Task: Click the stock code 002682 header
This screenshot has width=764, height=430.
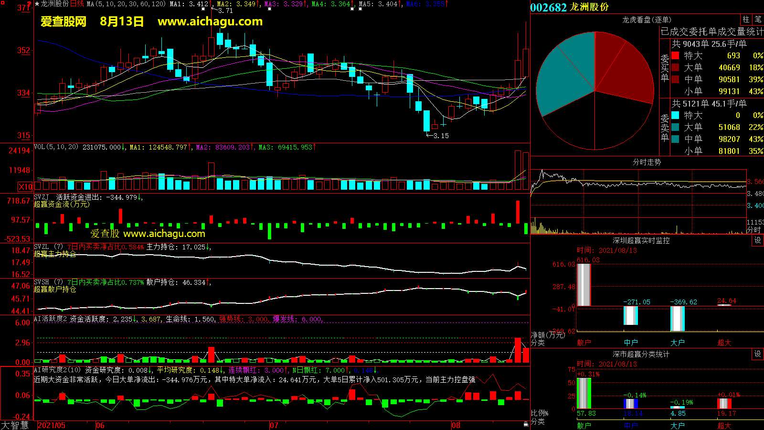Action: tap(548, 7)
